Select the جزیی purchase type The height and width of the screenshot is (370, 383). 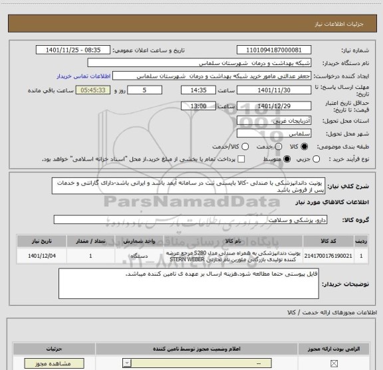click(x=316, y=159)
